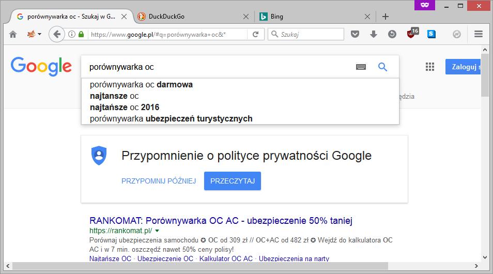The image size is (493, 274).
Task: Close the DuckDuckGo tab
Action: pyautogui.click(x=246, y=17)
